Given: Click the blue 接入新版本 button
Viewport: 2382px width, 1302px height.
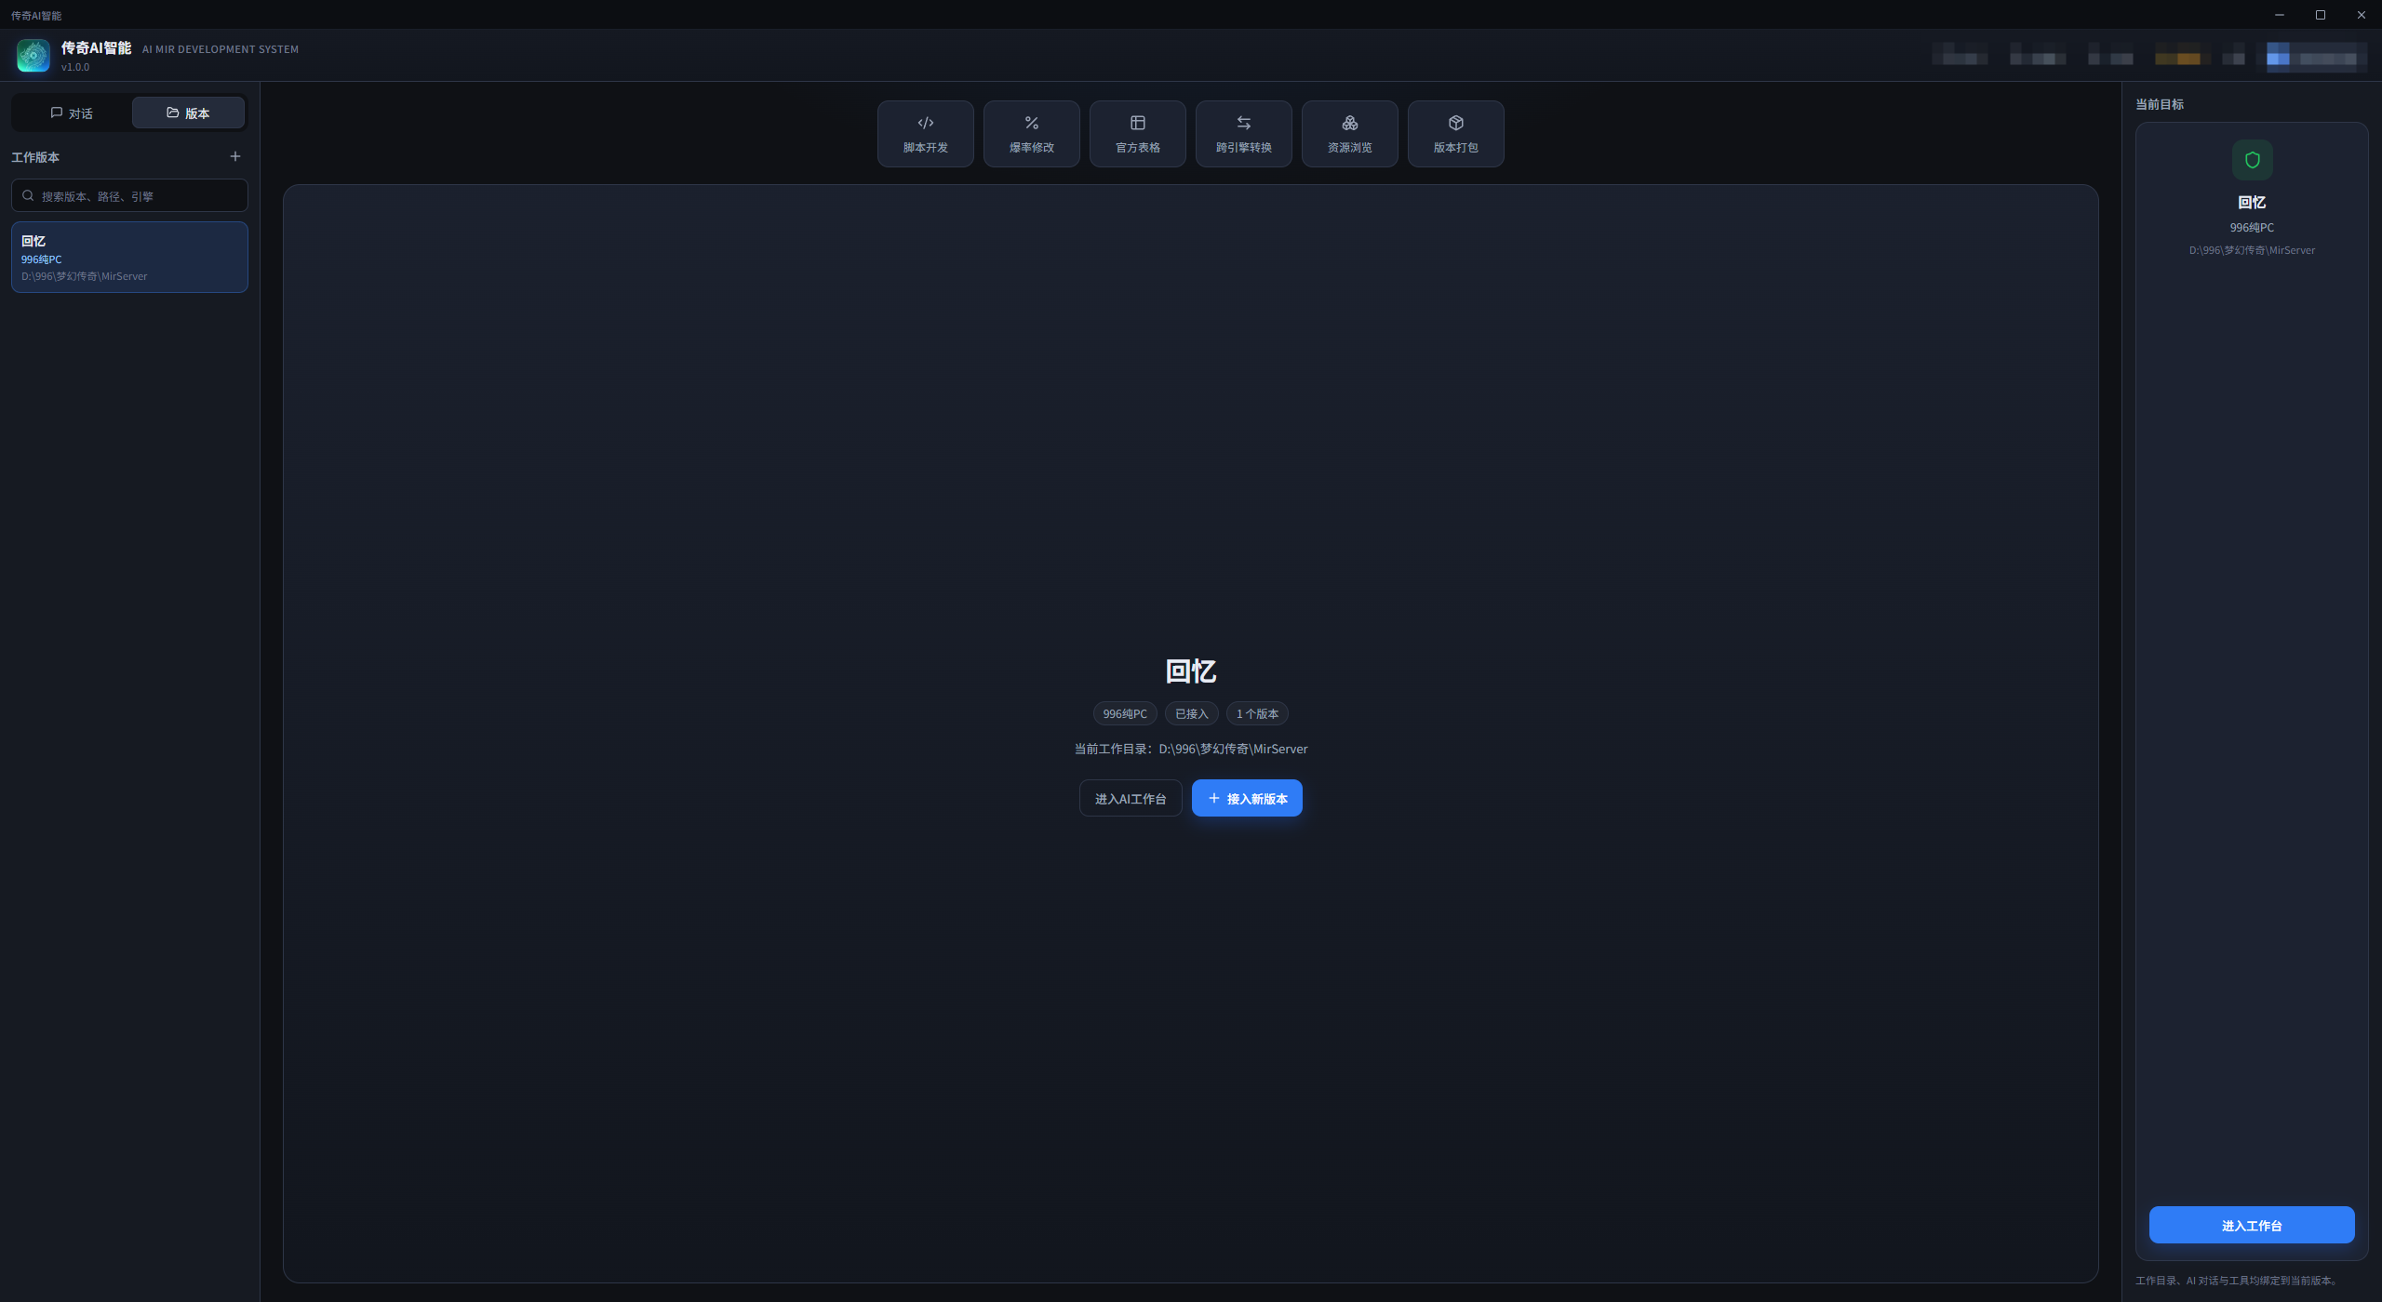Looking at the screenshot, I should pos(1247,798).
